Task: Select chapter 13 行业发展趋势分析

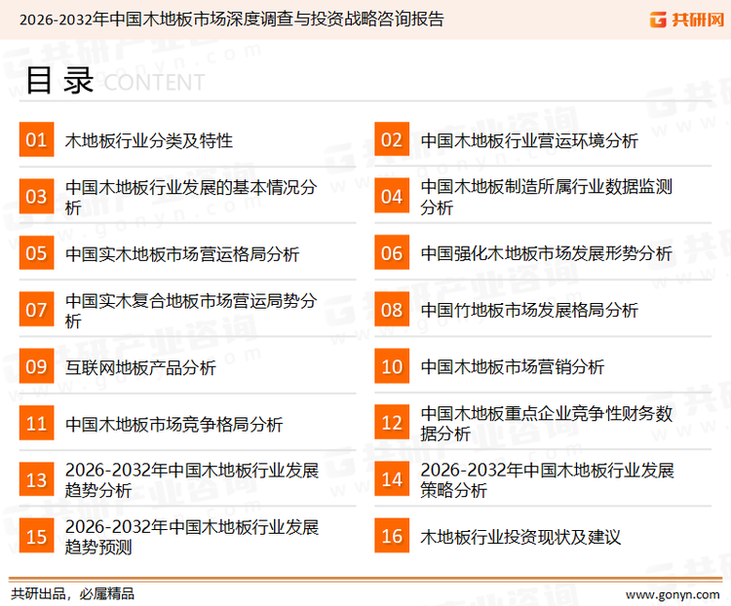Action: [x=192, y=480]
